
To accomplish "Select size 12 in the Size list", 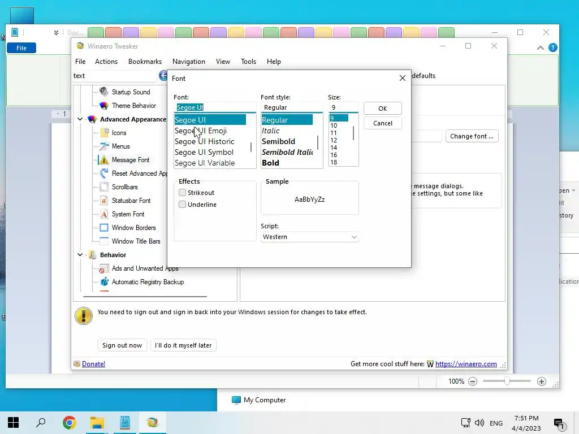I will coord(339,140).
